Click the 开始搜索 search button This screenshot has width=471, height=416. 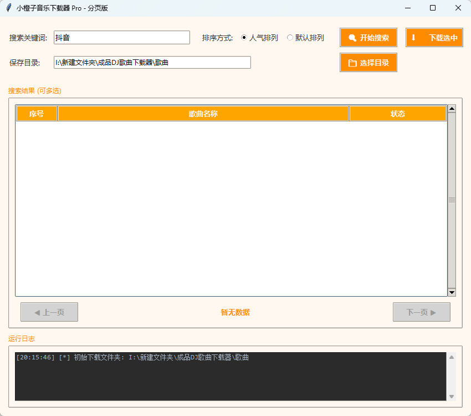(x=368, y=38)
